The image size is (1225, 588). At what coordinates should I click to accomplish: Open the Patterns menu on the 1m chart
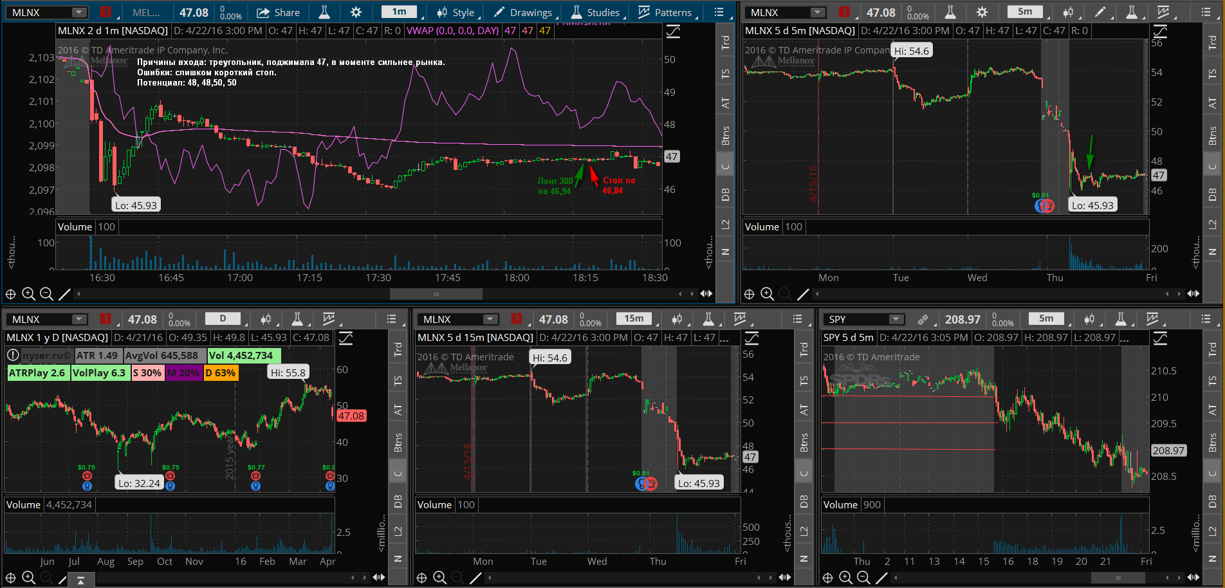665,12
